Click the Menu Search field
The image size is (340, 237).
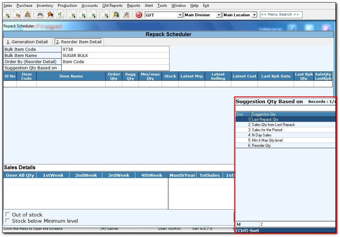point(281,15)
